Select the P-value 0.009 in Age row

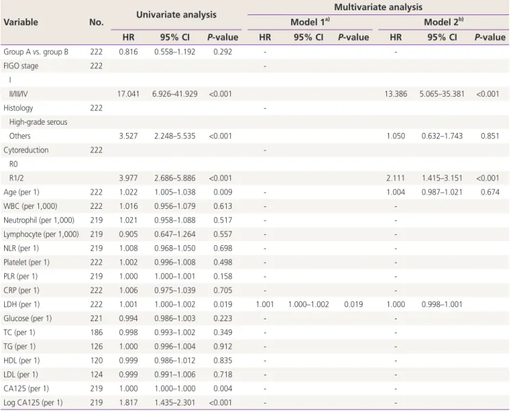click(223, 192)
